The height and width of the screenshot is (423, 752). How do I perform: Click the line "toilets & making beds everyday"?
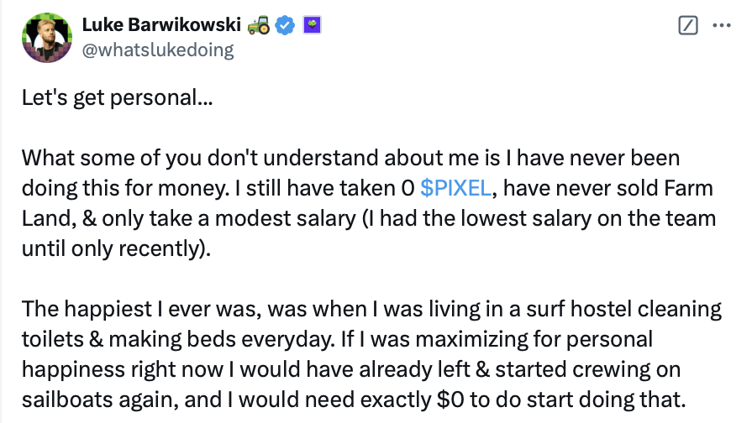(x=337, y=339)
